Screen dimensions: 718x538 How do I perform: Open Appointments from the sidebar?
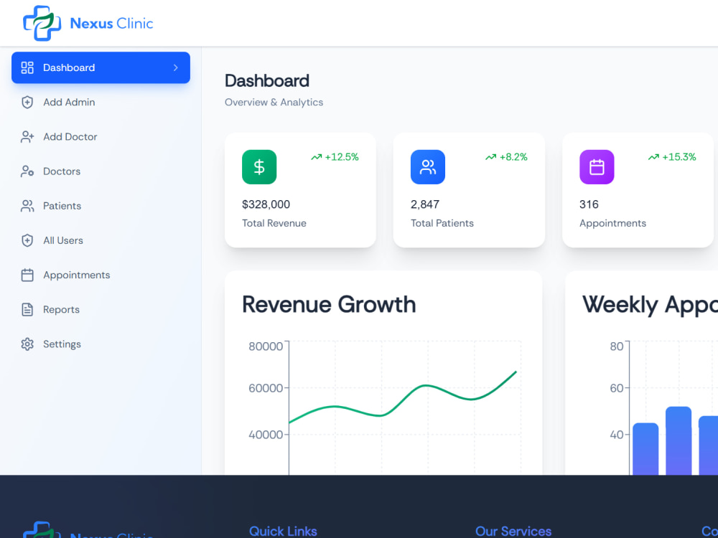click(x=101, y=275)
